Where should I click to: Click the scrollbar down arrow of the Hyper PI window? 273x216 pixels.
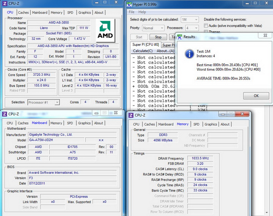pos(267,212)
